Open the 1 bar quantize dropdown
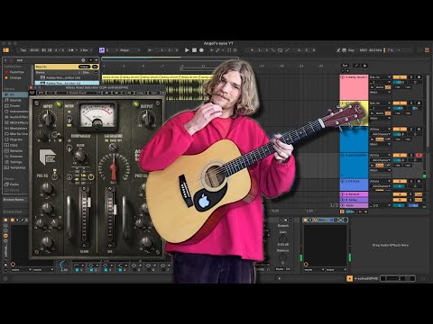The height and width of the screenshot is (324, 433). pyautogui.click(x=86, y=50)
